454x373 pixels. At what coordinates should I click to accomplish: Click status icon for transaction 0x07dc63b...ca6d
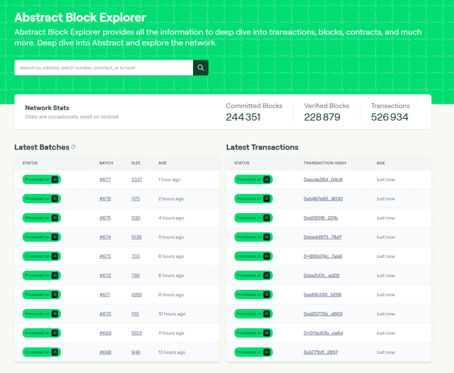[267, 333]
